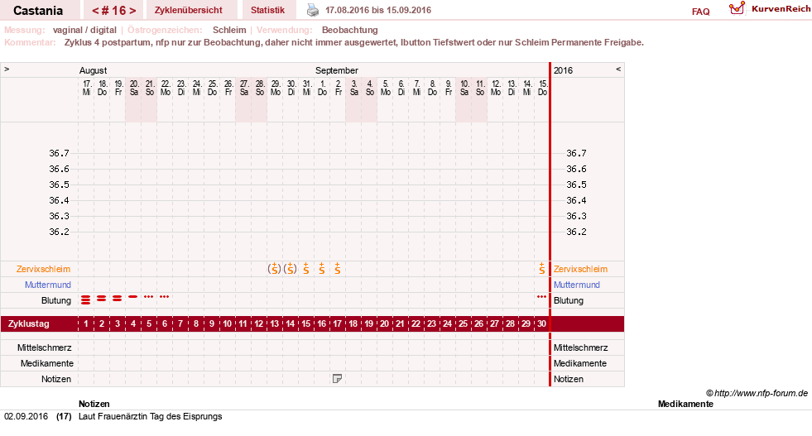This screenshot has height=436, width=812.
Task: Click the date header 17. Mi
Action: (x=86, y=88)
